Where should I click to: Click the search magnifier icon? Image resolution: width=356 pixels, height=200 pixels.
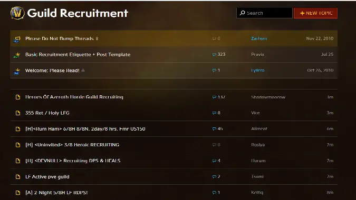point(242,13)
